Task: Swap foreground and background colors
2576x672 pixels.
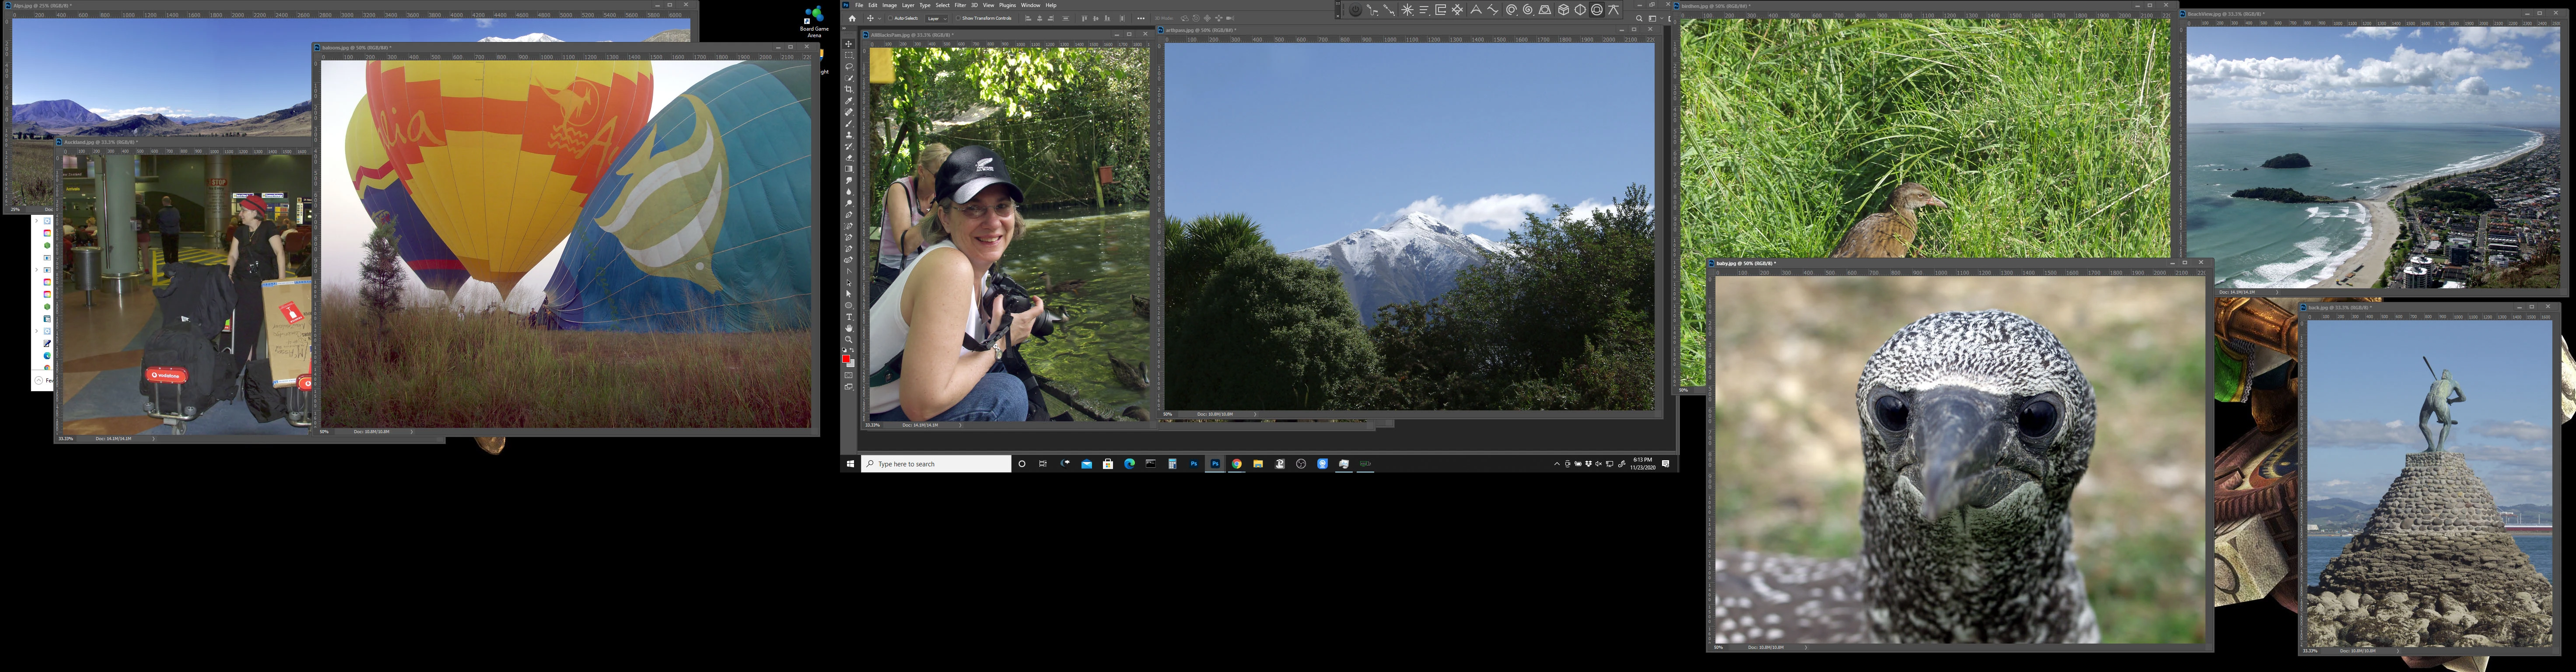Action: coord(852,351)
